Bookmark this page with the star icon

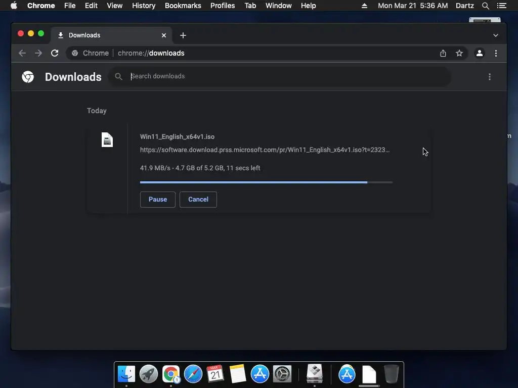pyautogui.click(x=459, y=53)
